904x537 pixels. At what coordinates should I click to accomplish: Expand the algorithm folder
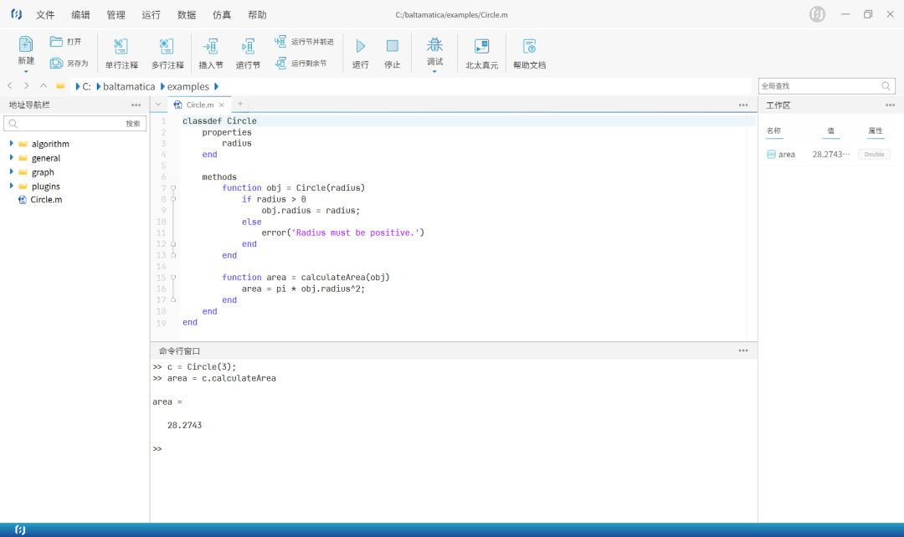(12, 144)
